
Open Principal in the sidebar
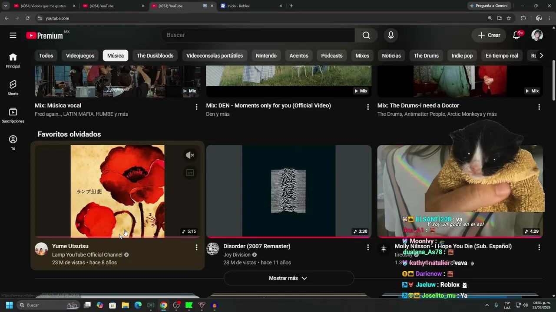(x=13, y=61)
